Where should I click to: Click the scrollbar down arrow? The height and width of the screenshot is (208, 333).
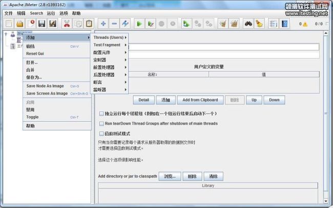(x=326, y=200)
